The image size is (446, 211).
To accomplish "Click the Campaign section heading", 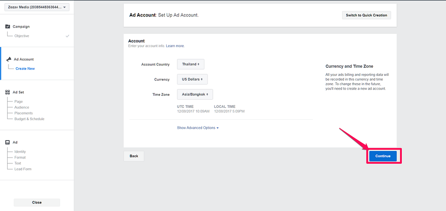I will [x=21, y=27].
